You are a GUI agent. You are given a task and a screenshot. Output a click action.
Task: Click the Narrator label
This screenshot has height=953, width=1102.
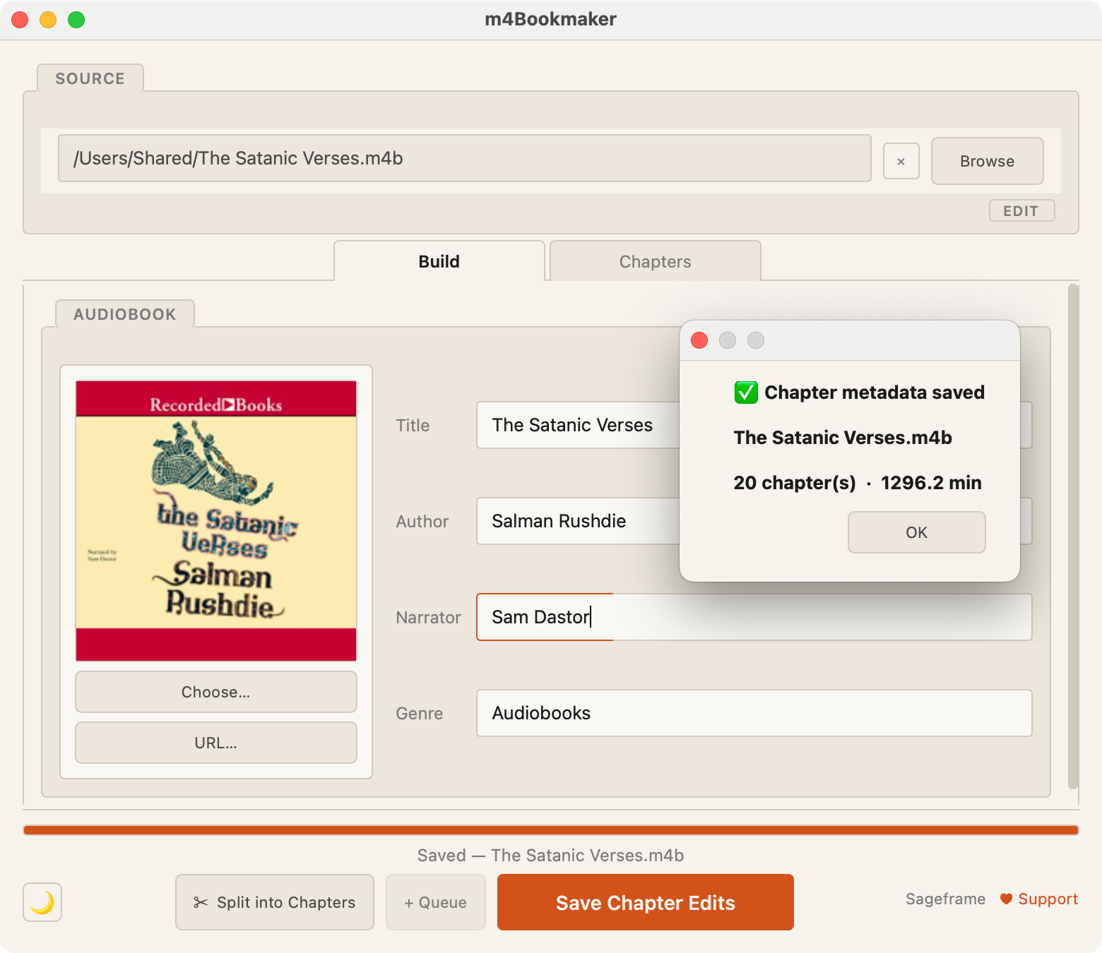[428, 617]
